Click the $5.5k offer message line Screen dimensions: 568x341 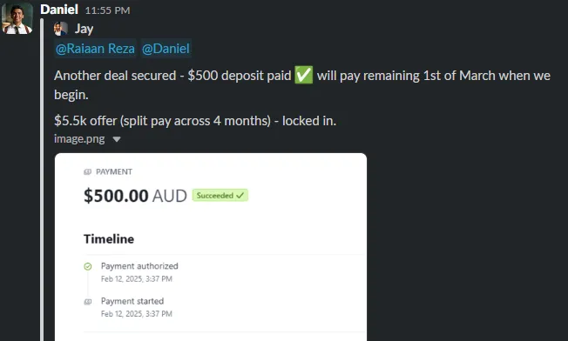coord(195,120)
